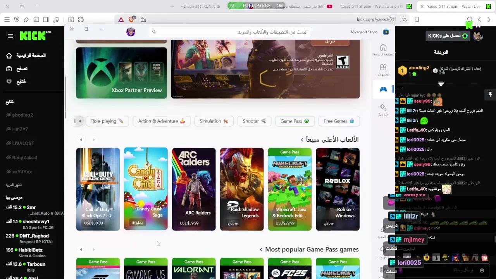Open Call of Duty Black Ops 7 card

click(x=98, y=189)
